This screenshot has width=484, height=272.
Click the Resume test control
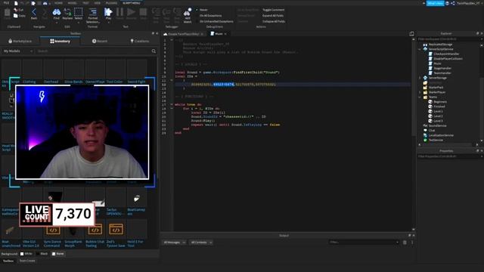pos(131,12)
